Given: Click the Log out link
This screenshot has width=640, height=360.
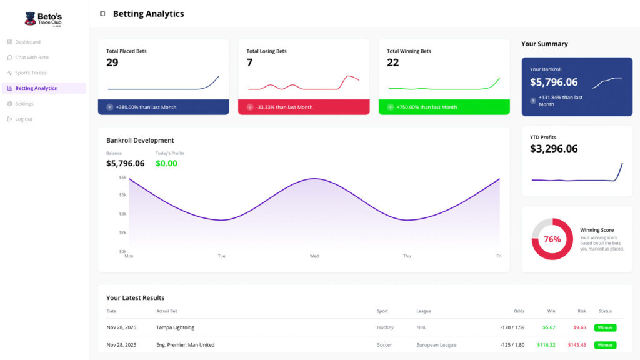Looking at the screenshot, I should (24, 119).
